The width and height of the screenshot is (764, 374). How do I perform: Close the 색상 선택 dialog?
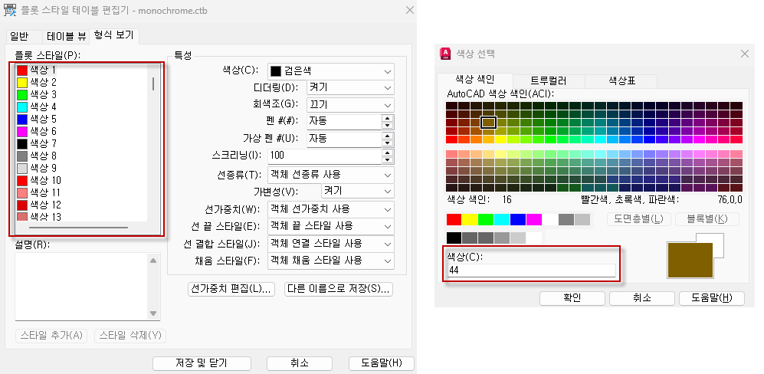(745, 54)
